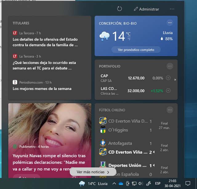197x189 pixels.
Task: Open headline about ofensiva del Estado
Action: coord(45,42)
